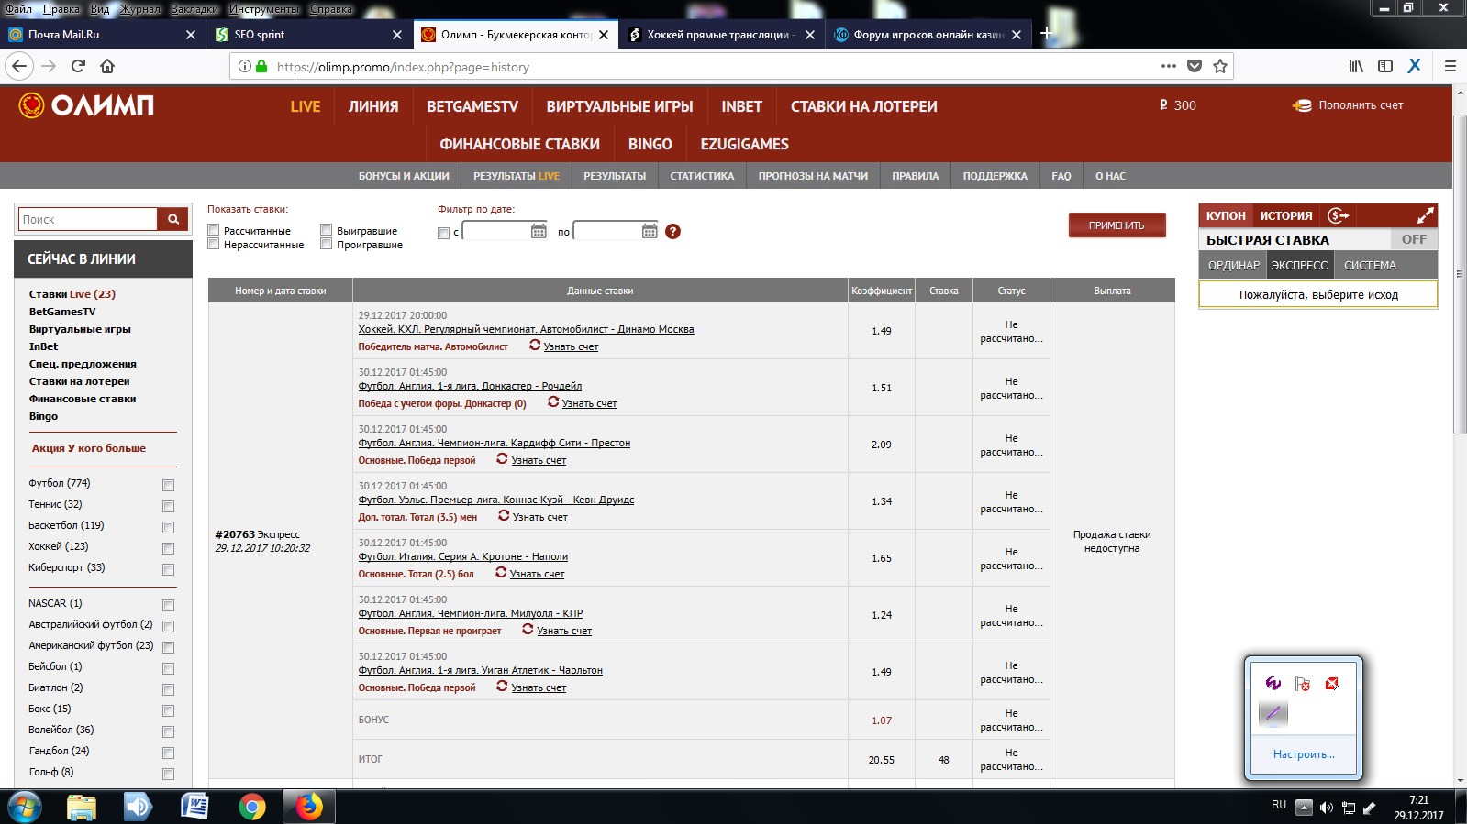
Task: Select the История tab in coupon panel
Action: (1285, 215)
